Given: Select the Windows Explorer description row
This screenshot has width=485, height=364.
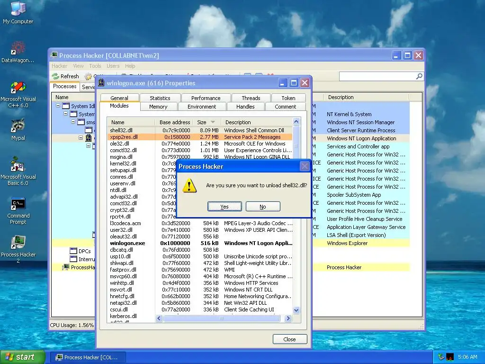Looking at the screenshot, I should tap(347, 243).
